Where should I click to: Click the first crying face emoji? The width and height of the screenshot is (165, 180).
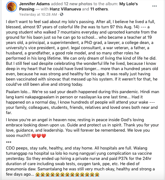38,175
